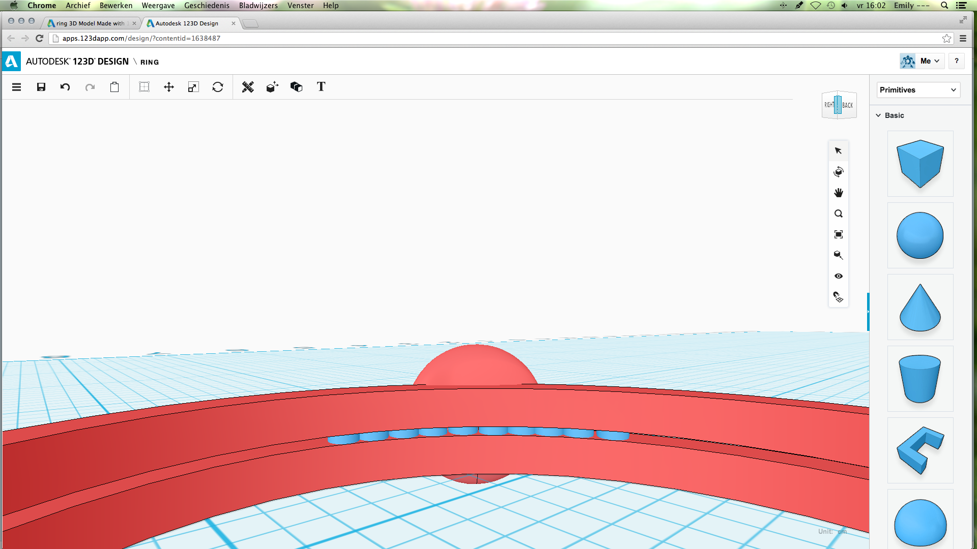The width and height of the screenshot is (977, 549).
Task: Click the Save button
Action: tap(41, 86)
